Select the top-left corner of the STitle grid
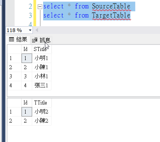Screen dimensions: 160x142 pyautogui.click(x=14, y=49)
